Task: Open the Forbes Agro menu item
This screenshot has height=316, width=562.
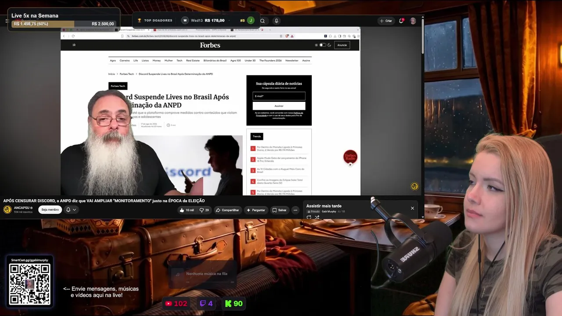Action: pos(113,61)
